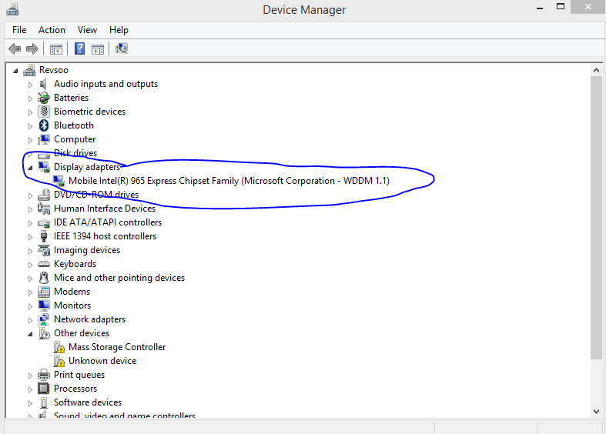Click the Biometric devices fingerprint icon
This screenshot has width=606, height=434.
44,112
